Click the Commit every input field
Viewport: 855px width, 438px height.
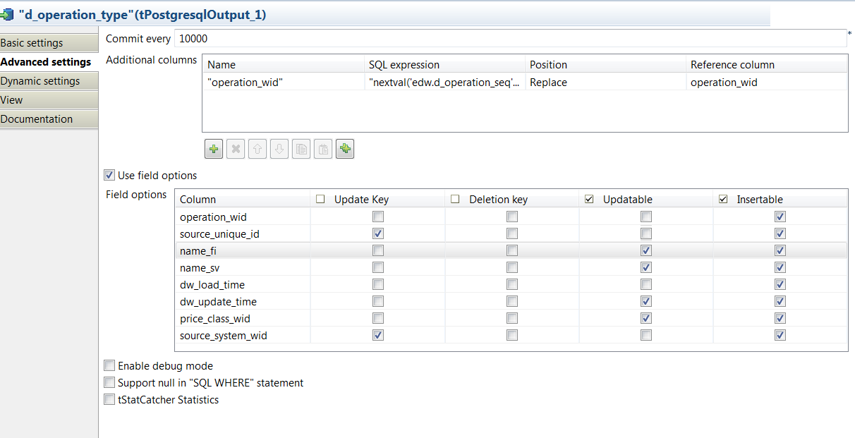[509, 39]
